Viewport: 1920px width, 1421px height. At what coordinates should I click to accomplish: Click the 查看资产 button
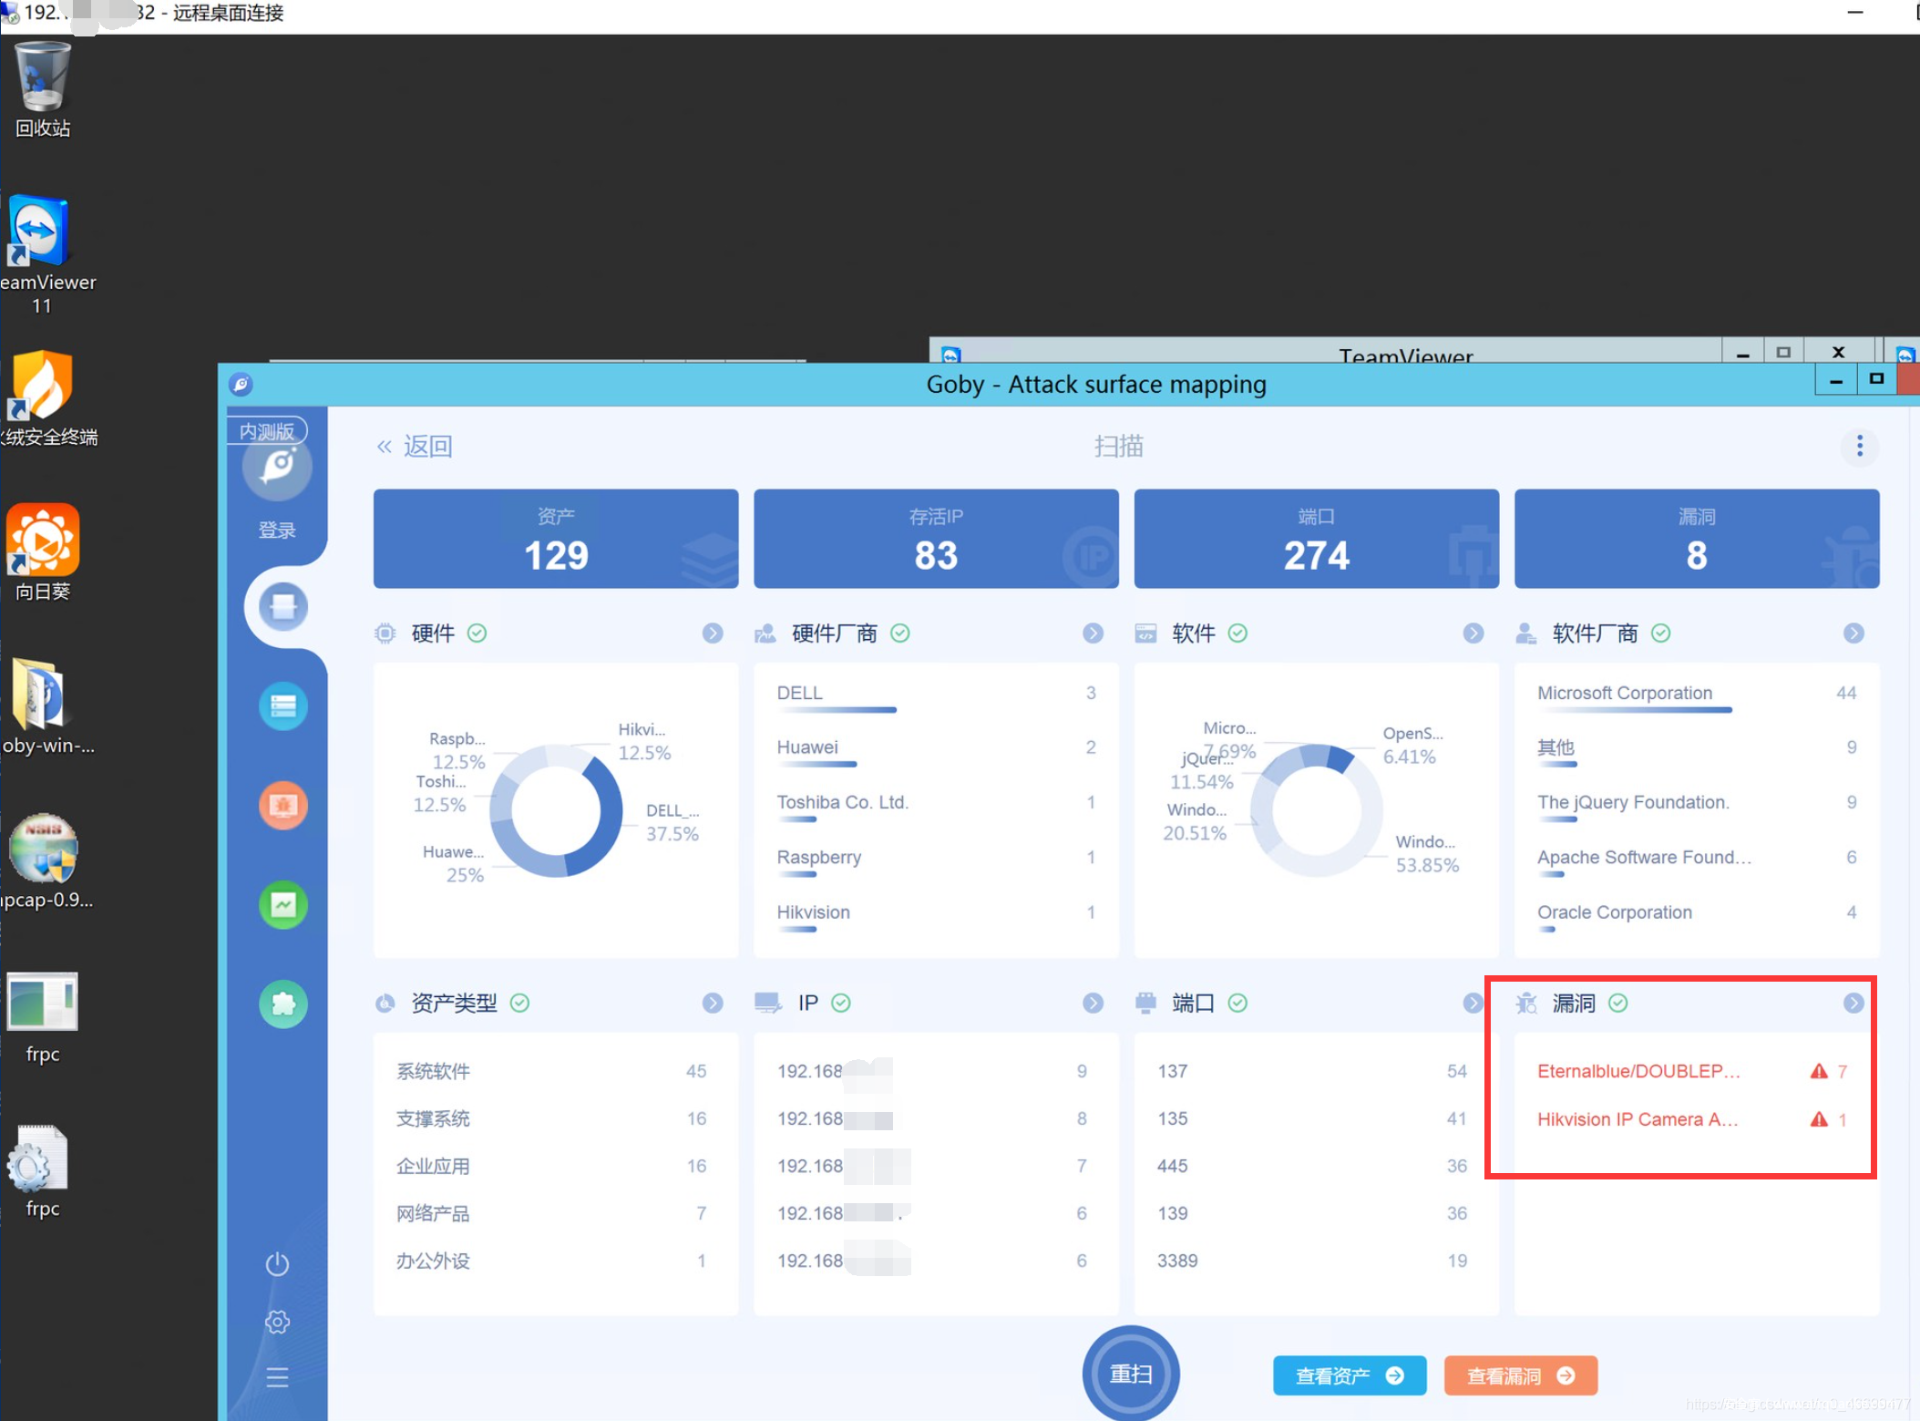pyautogui.click(x=1349, y=1375)
